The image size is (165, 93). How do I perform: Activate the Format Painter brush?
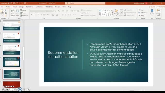click(6, 16)
